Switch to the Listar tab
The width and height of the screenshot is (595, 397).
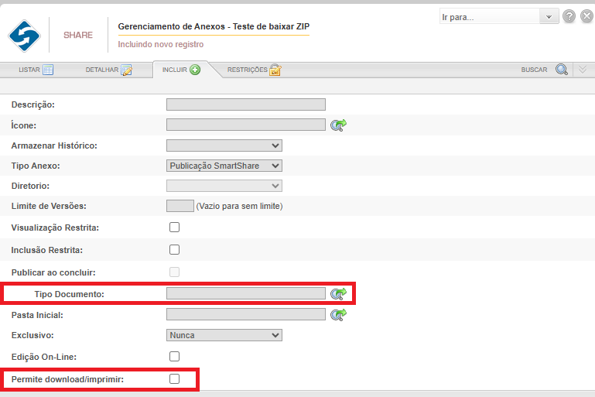click(x=36, y=70)
